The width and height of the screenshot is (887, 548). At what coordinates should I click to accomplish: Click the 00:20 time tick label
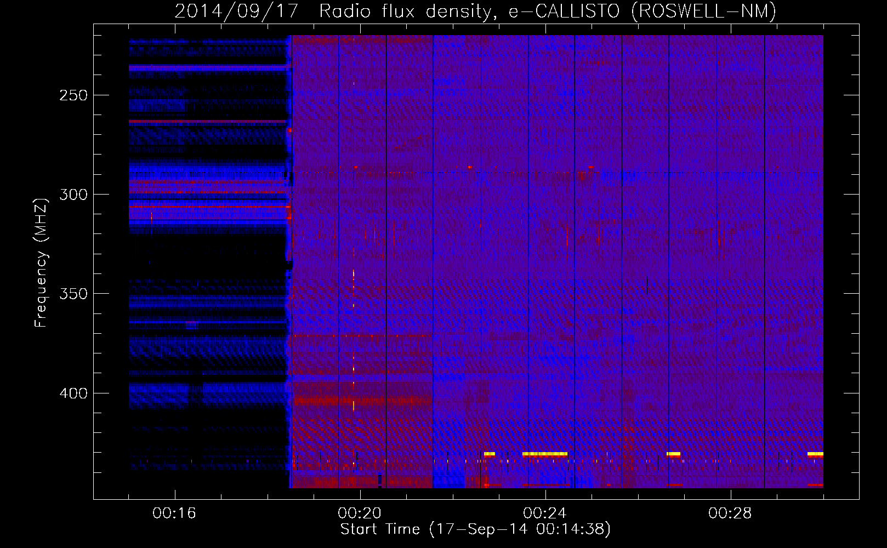coord(360,513)
